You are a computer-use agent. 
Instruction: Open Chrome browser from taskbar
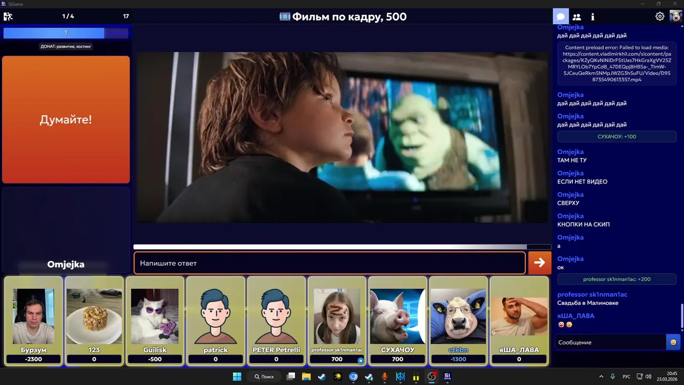353,376
